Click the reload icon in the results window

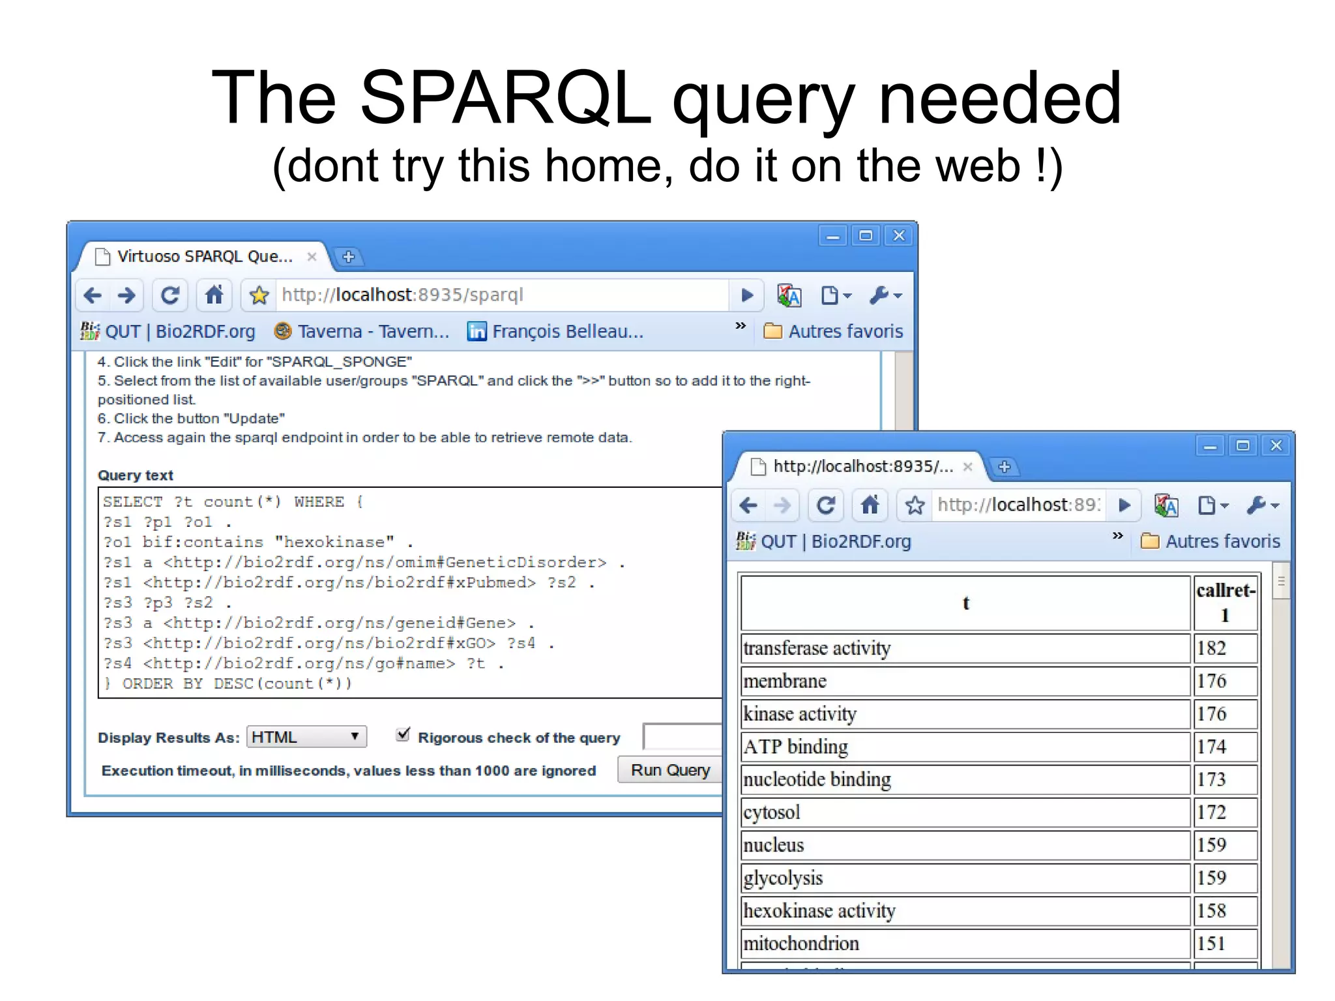pyautogui.click(x=826, y=505)
